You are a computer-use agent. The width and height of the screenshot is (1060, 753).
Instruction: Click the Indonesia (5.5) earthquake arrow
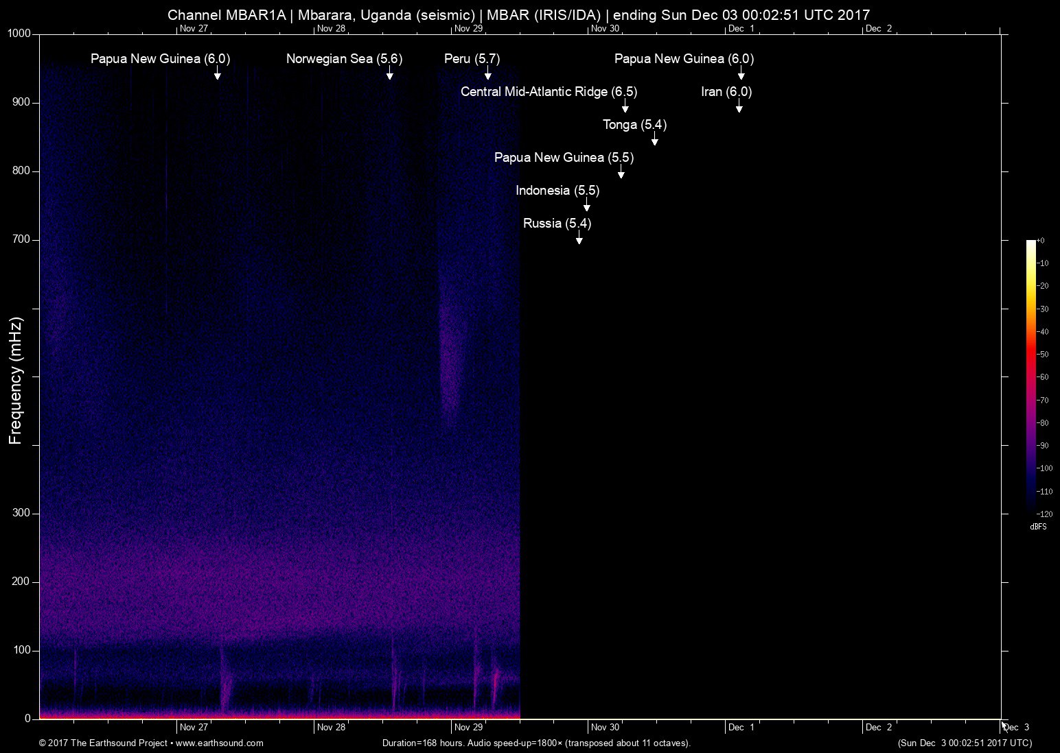point(586,207)
